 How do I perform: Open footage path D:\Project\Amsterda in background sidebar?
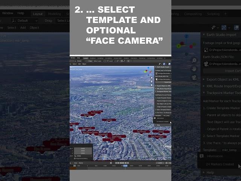[x=225, y=50]
